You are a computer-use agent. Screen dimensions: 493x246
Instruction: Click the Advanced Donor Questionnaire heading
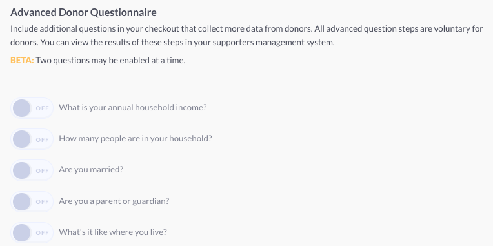pyautogui.click(x=83, y=13)
